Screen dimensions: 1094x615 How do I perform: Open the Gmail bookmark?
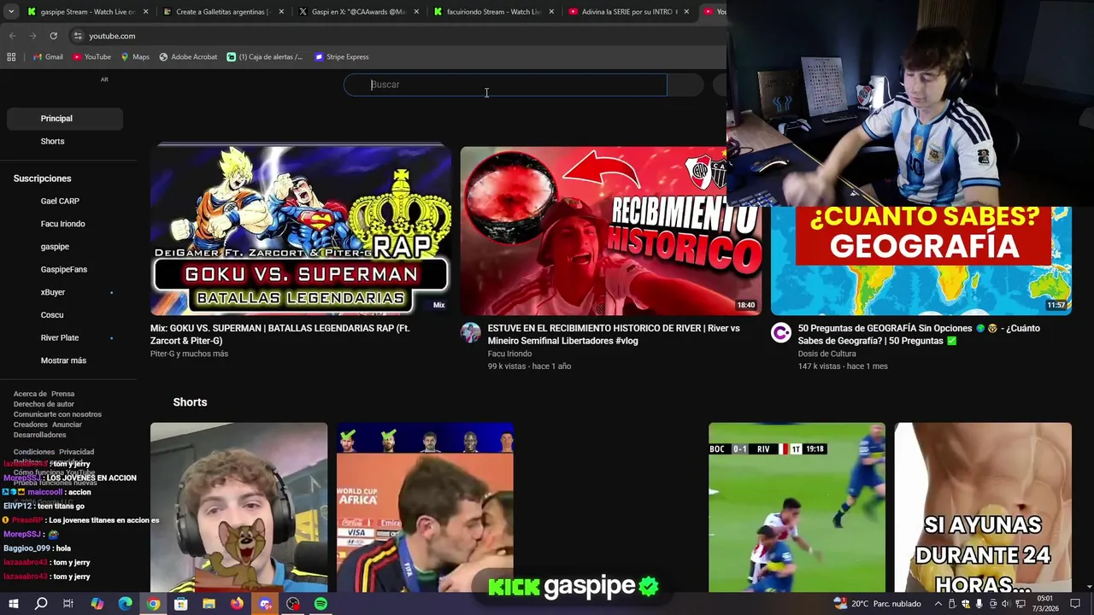coord(48,57)
